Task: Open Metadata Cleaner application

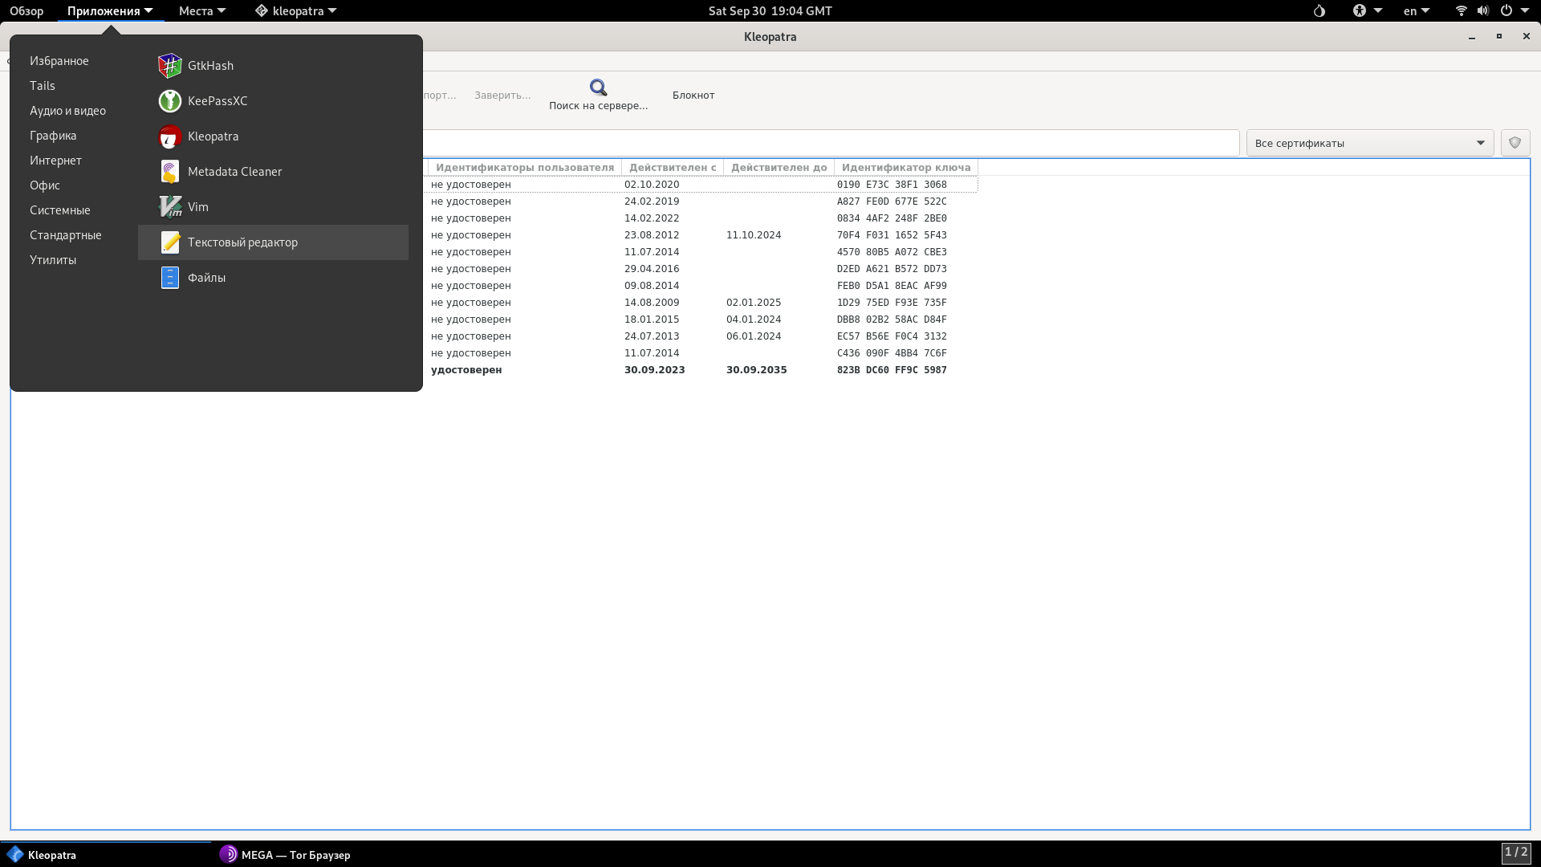Action: (234, 172)
